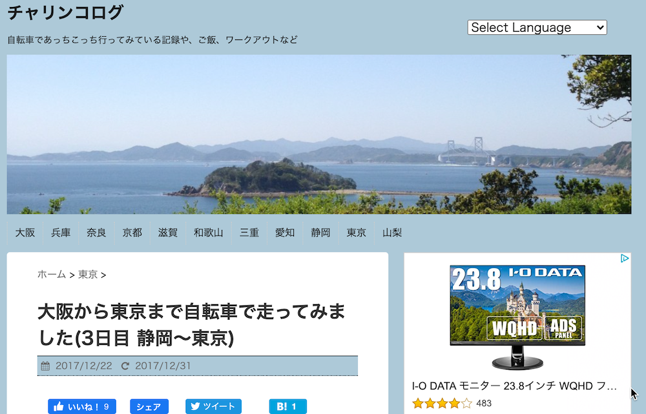This screenshot has height=414, width=646.
Task: Open the 大阪 category menu item
Action: [25, 233]
